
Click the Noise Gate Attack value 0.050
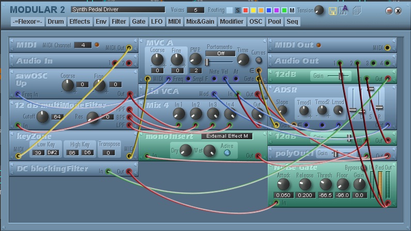(283, 195)
